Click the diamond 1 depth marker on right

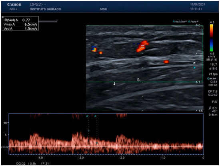tap(198, 82)
